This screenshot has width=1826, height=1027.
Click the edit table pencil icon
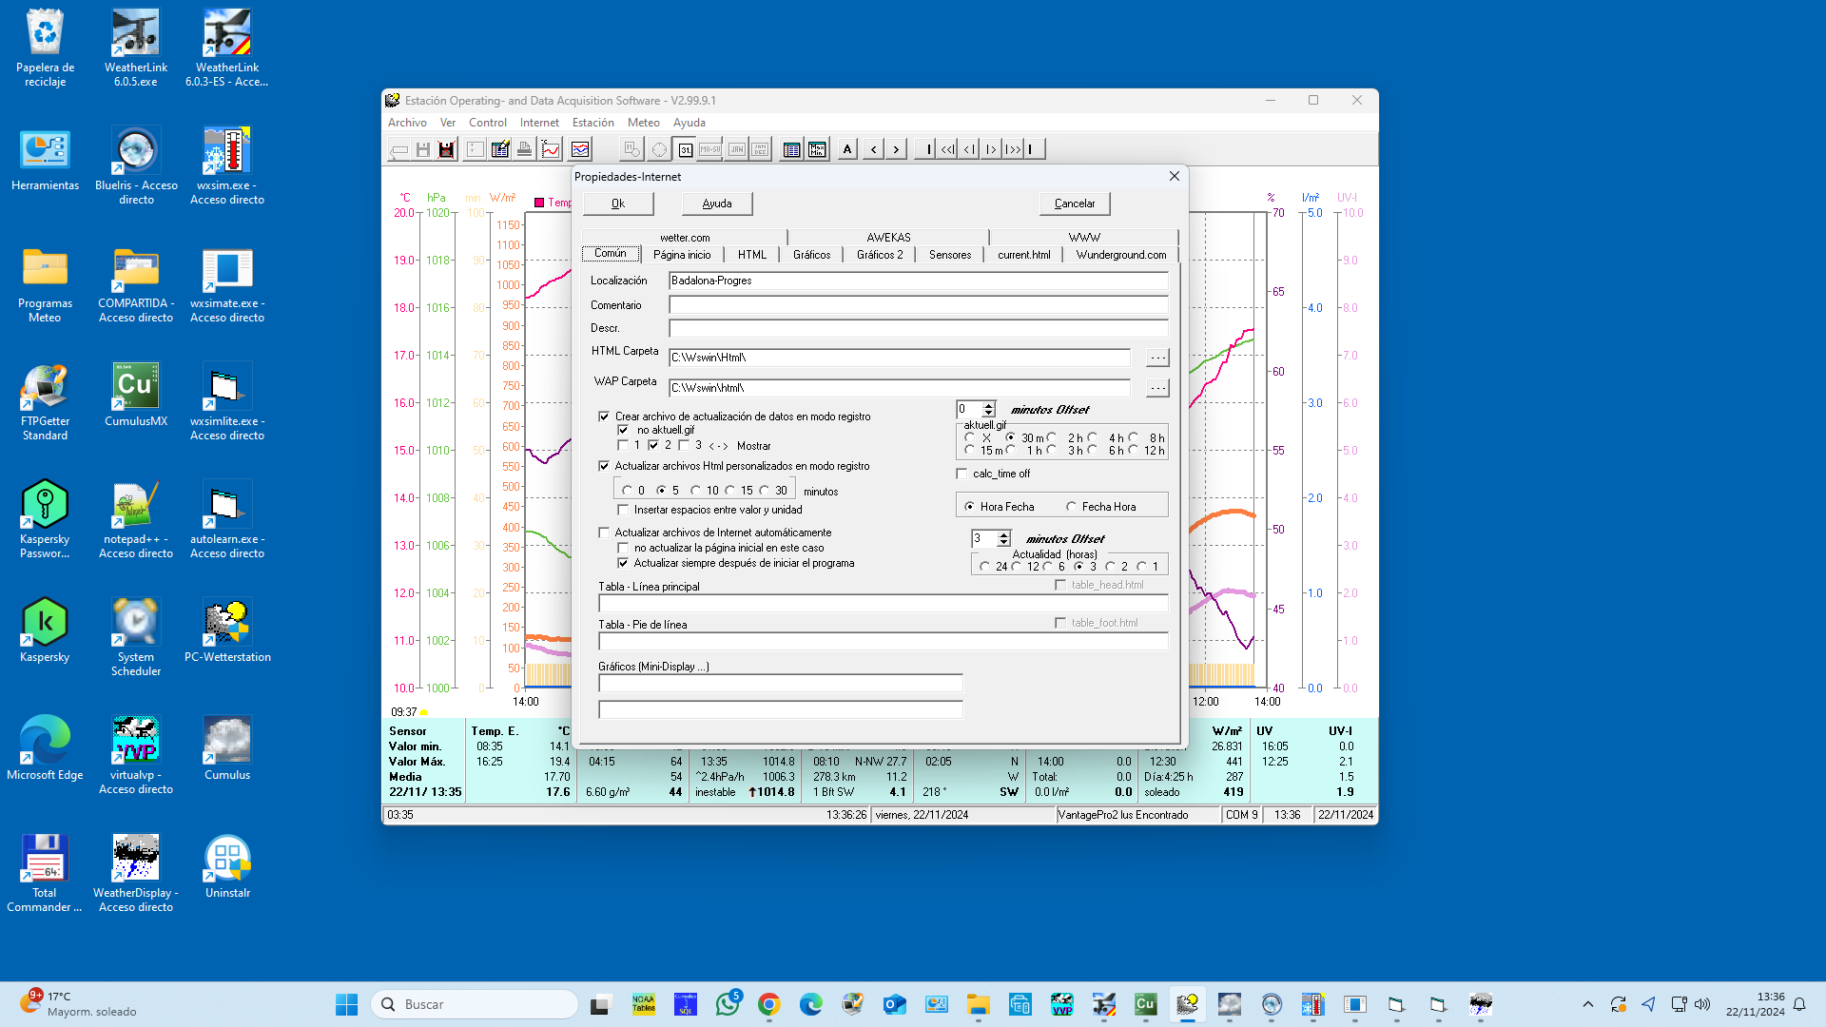pyautogui.click(x=500, y=149)
